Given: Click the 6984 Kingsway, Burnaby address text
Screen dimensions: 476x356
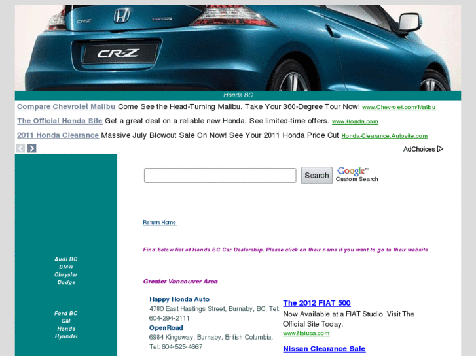Looking at the screenshot, I should [210, 337].
